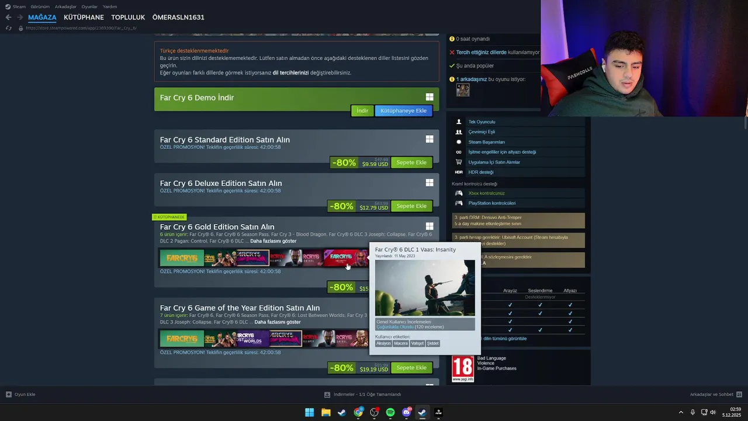Click the PlayStation kontrolcüleri controller icon

(459, 203)
